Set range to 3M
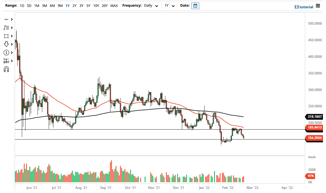This screenshot has width=326, height=193. tap(44, 6)
